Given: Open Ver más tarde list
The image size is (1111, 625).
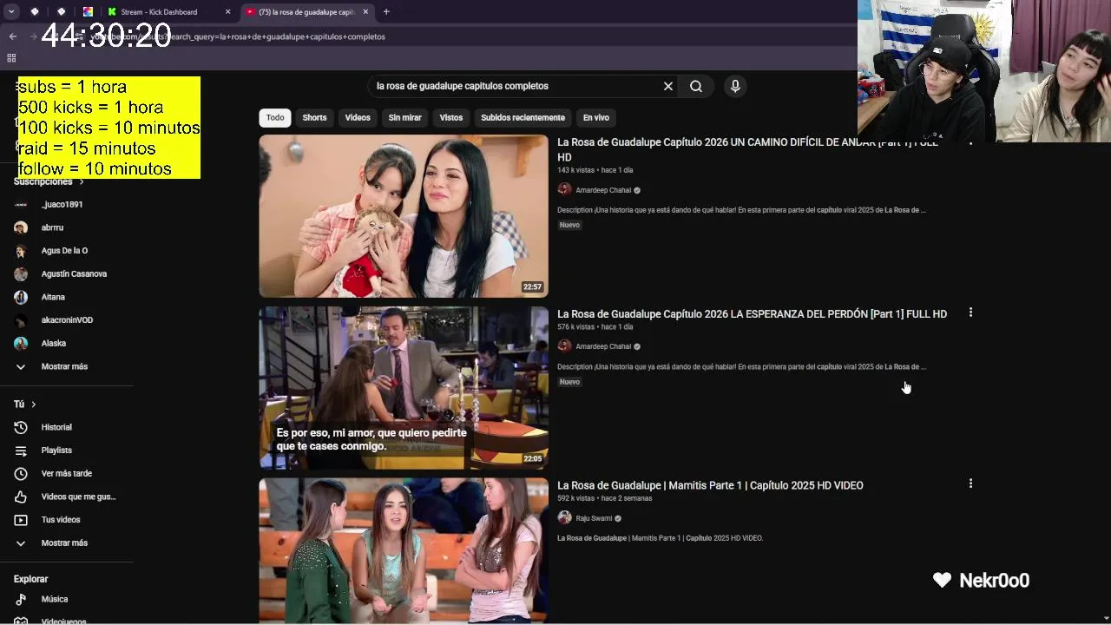Looking at the screenshot, I should (x=66, y=473).
